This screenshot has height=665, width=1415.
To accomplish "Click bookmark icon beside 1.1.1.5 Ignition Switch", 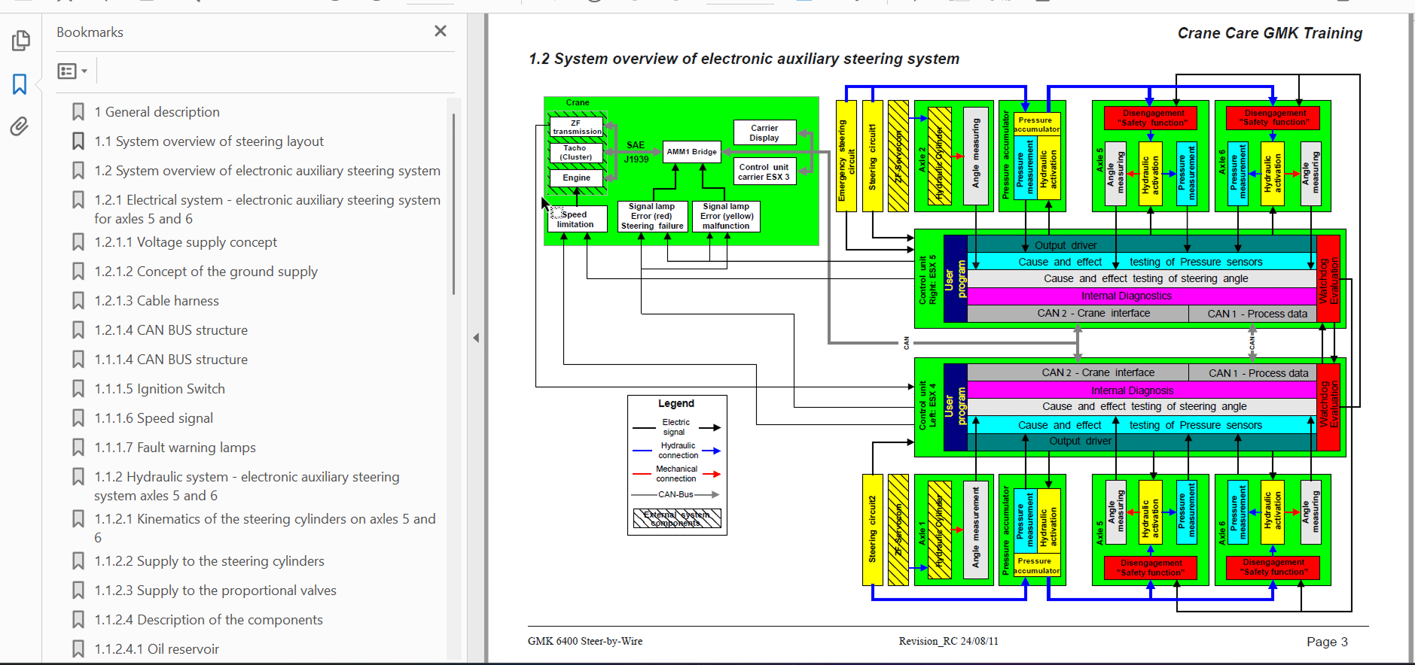I will [x=78, y=389].
